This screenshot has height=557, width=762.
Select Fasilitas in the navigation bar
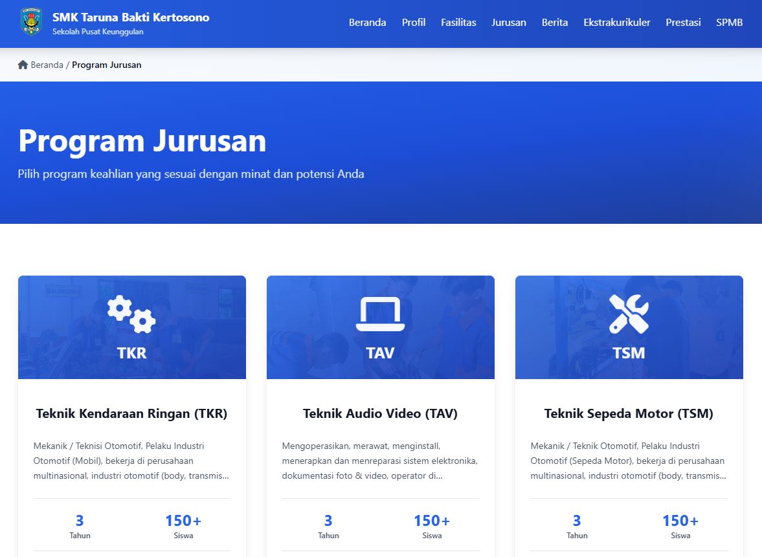pyautogui.click(x=458, y=22)
